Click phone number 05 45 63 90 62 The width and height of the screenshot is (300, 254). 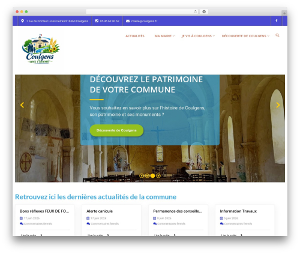[x=110, y=21]
